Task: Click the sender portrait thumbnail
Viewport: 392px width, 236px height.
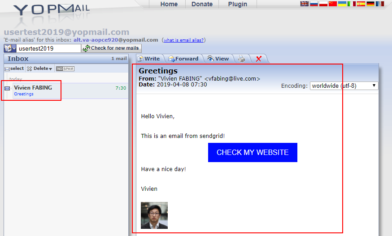Action: (x=154, y=215)
